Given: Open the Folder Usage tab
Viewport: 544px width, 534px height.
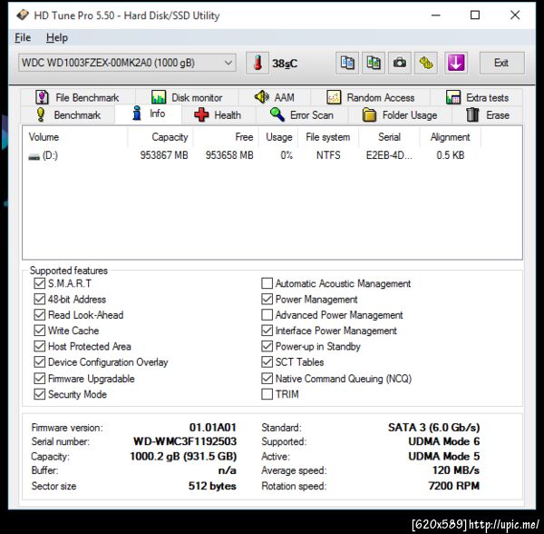Looking at the screenshot, I should pos(400,115).
